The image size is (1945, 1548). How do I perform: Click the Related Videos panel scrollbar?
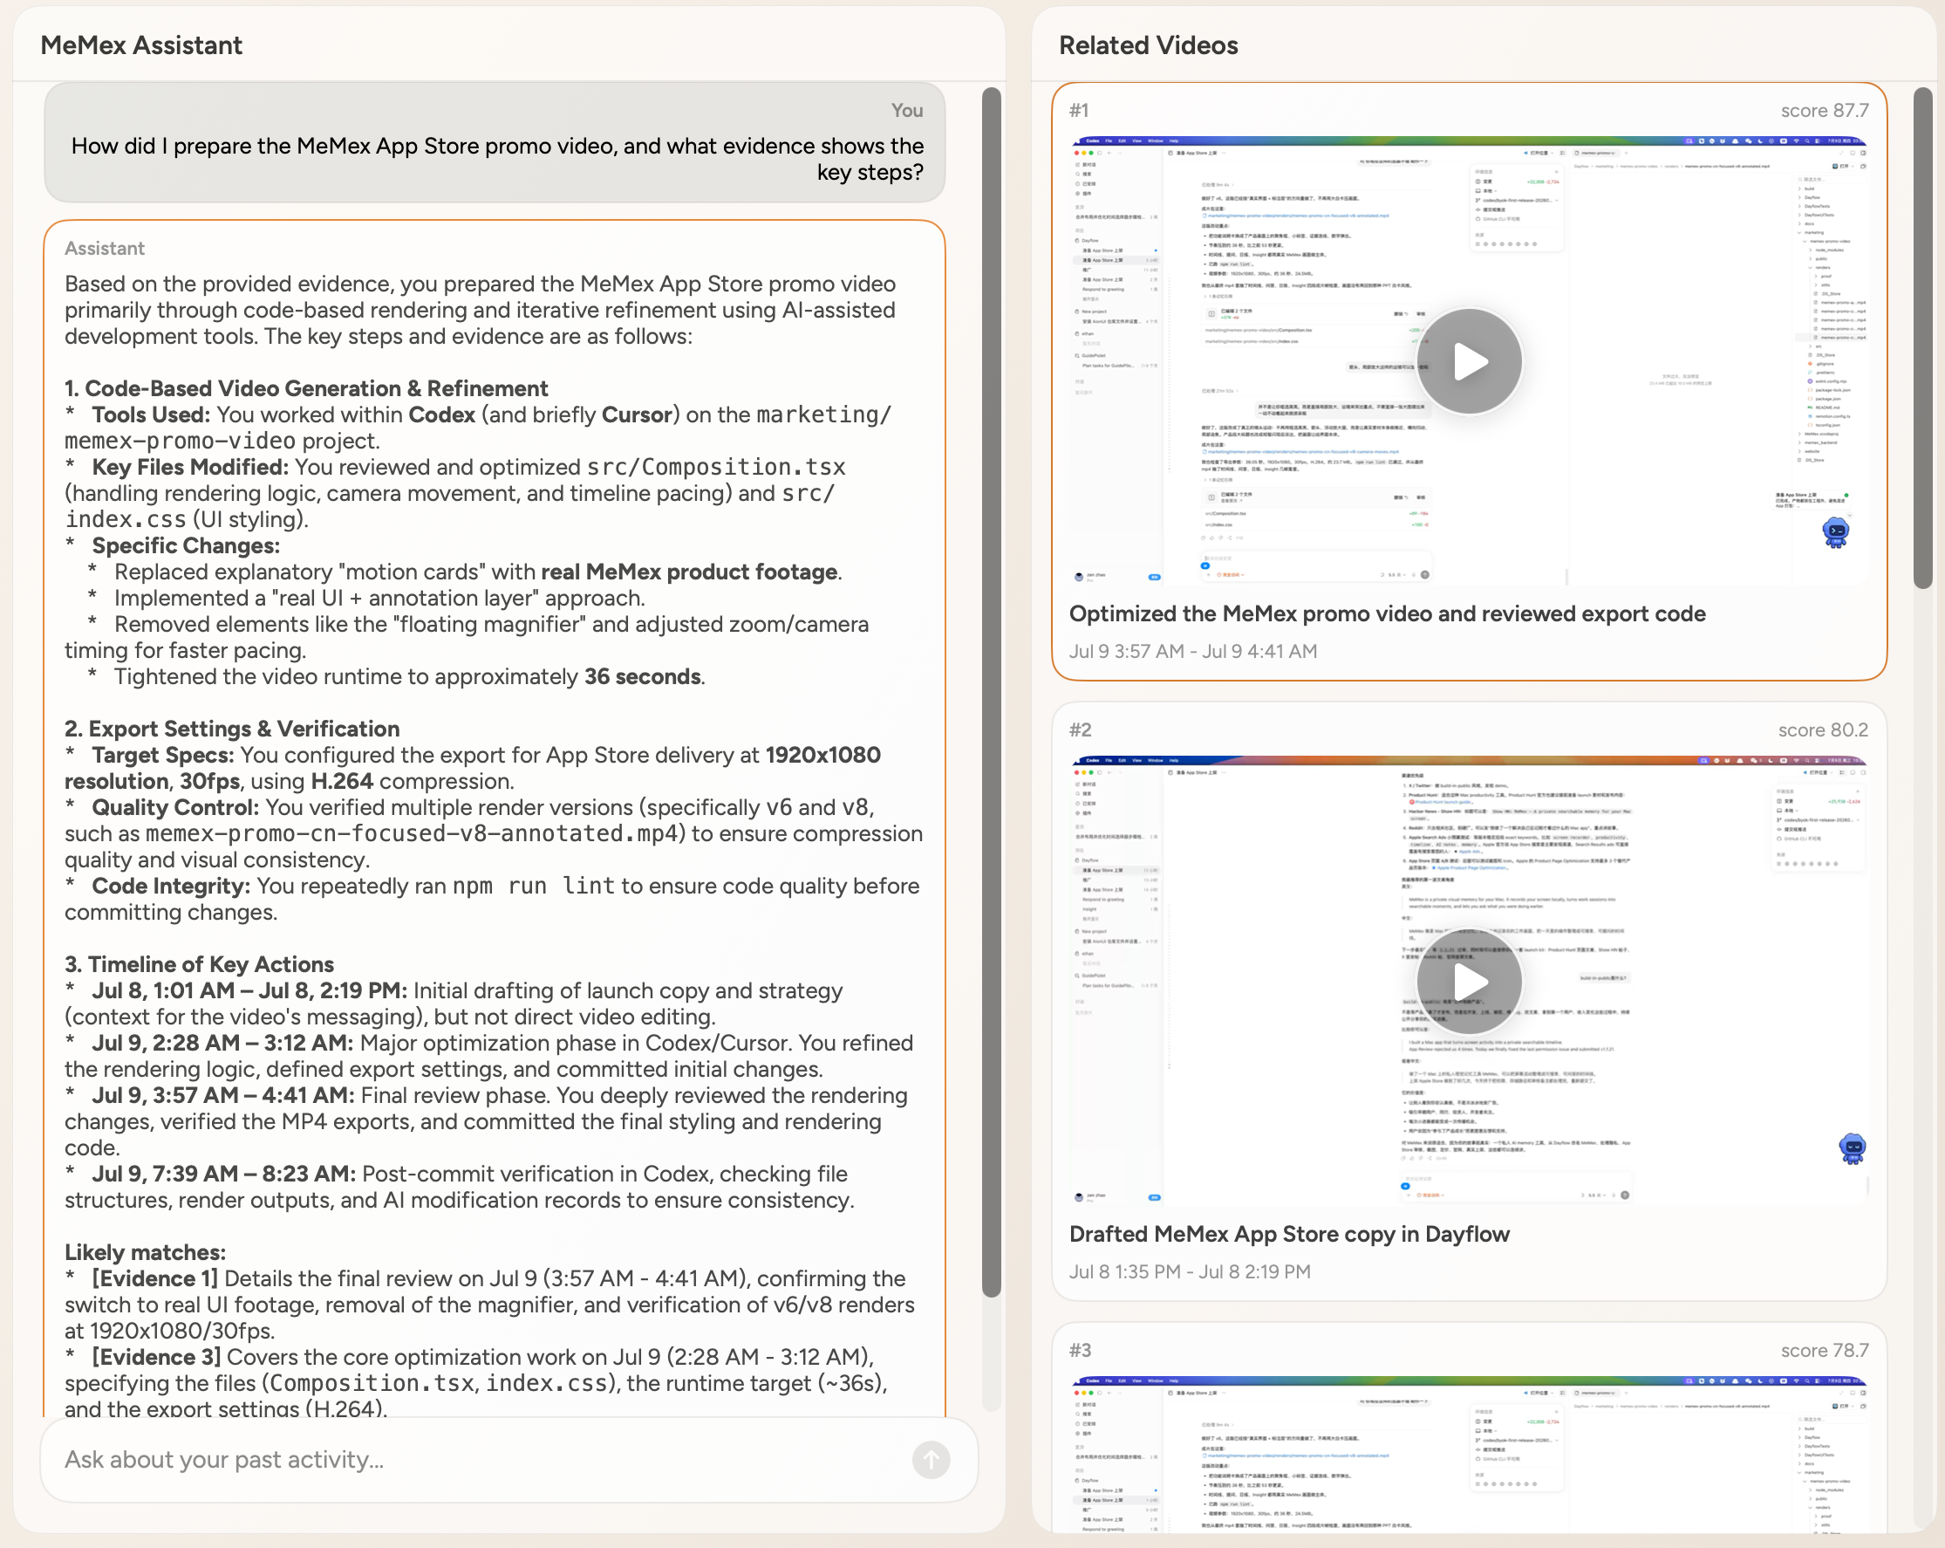[1922, 338]
